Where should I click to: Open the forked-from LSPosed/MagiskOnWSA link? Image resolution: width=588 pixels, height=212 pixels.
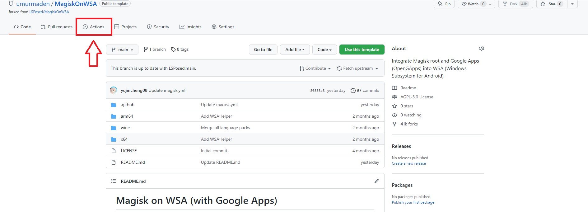coord(49,12)
